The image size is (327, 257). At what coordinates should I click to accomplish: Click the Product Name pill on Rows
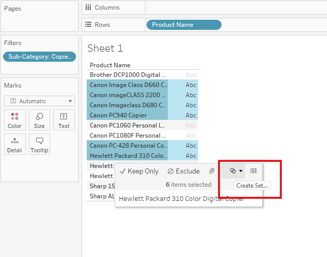click(184, 25)
